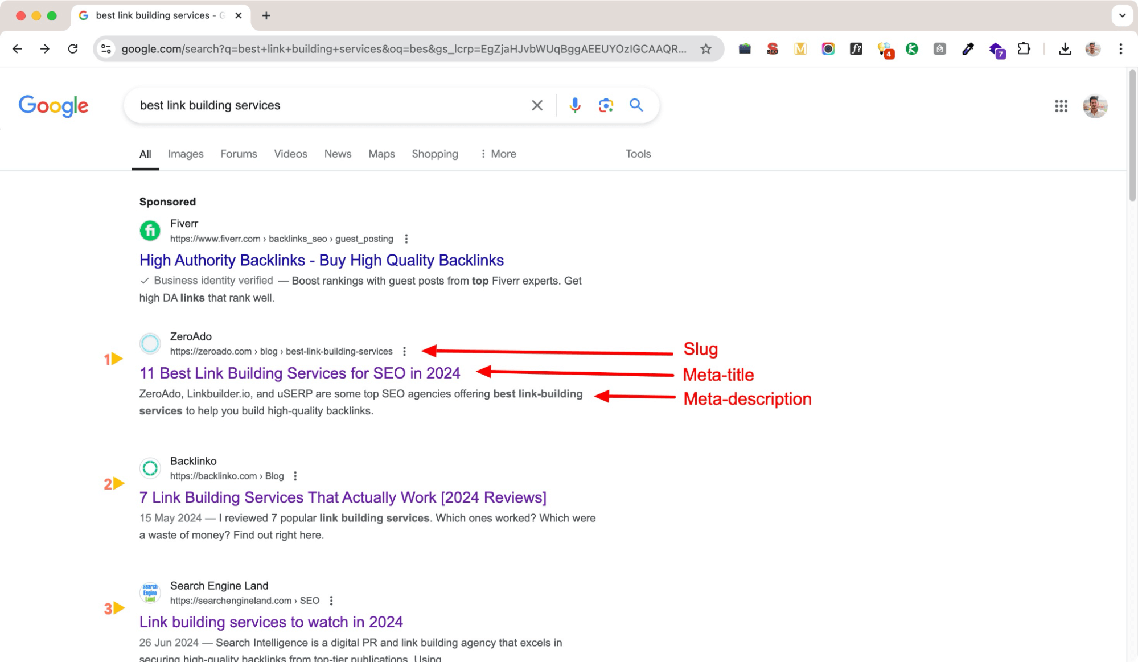Screen dimensions: 1138x662
Task: Open the three-dot menu beside the Fiverr ad
Action: click(406, 239)
